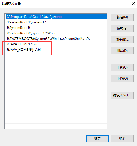Move entry up with 上移(U)
Viewport: 137px width, 146px height.
click(122, 68)
